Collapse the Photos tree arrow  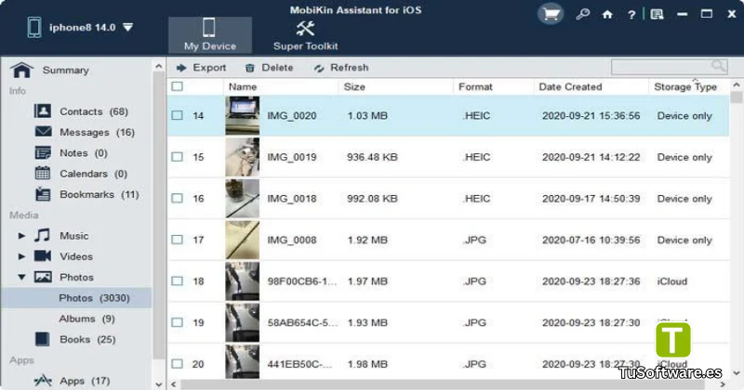tap(21, 278)
